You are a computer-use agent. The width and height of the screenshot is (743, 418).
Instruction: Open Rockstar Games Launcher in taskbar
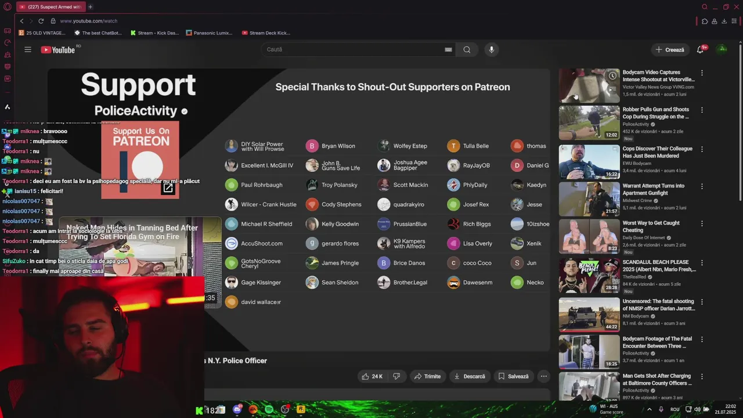tap(301, 409)
